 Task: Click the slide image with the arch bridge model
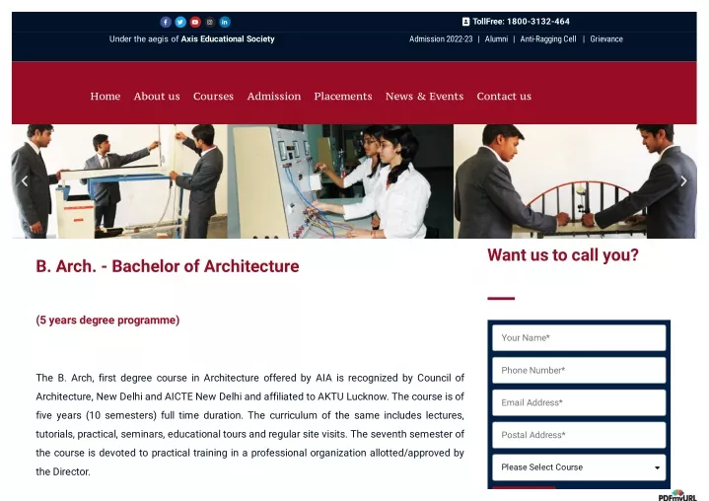click(575, 181)
